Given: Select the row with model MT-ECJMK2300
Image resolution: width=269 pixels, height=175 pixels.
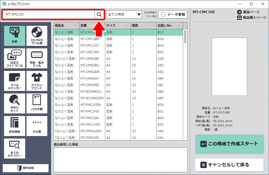Looking at the screenshot, I should click(x=118, y=98).
